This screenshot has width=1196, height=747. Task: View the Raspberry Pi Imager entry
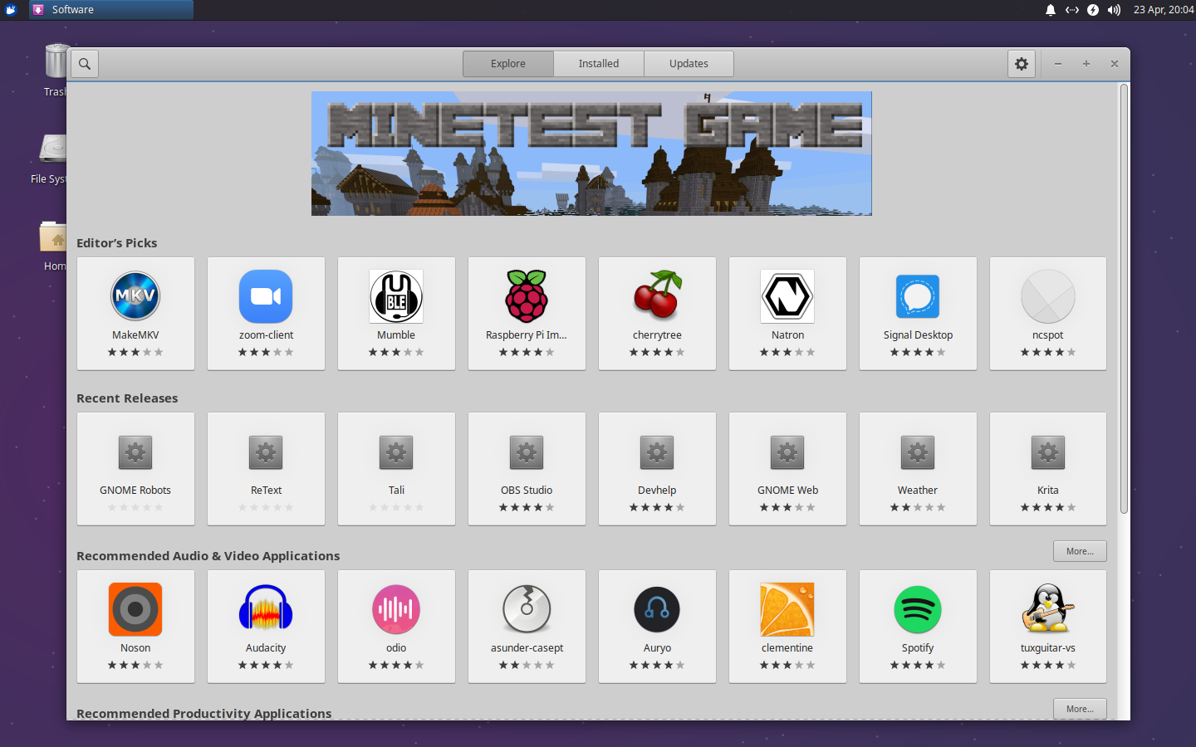pyautogui.click(x=527, y=314)
